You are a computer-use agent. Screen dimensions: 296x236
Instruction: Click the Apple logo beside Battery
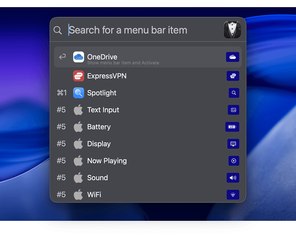click(78, 127)
